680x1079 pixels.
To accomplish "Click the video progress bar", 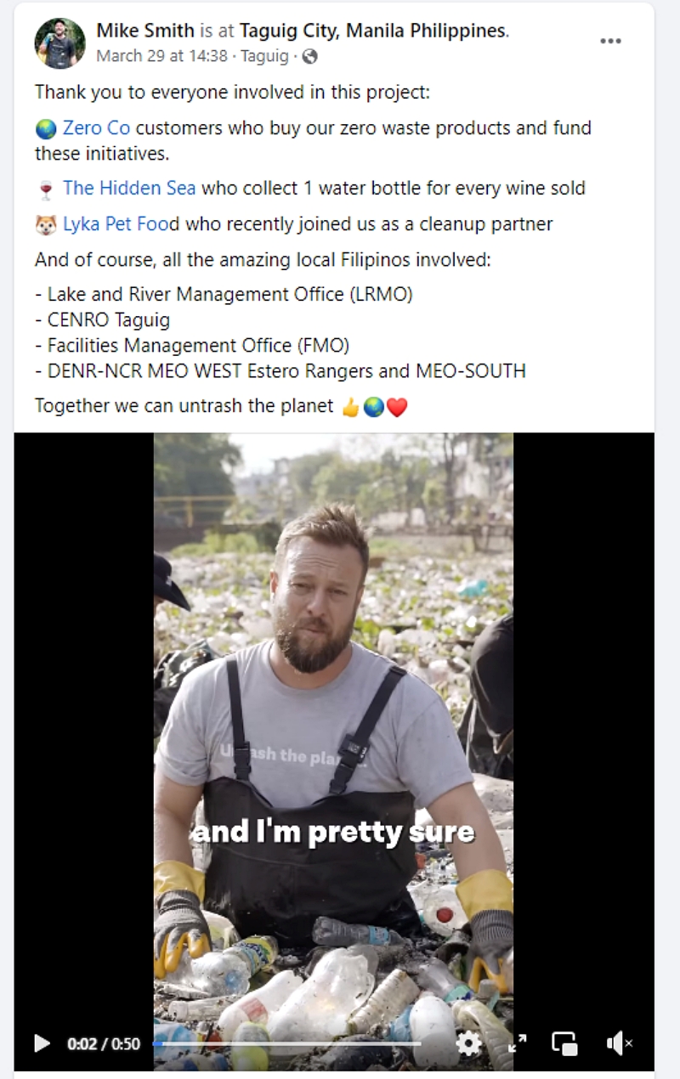I will click(287, 1042).
